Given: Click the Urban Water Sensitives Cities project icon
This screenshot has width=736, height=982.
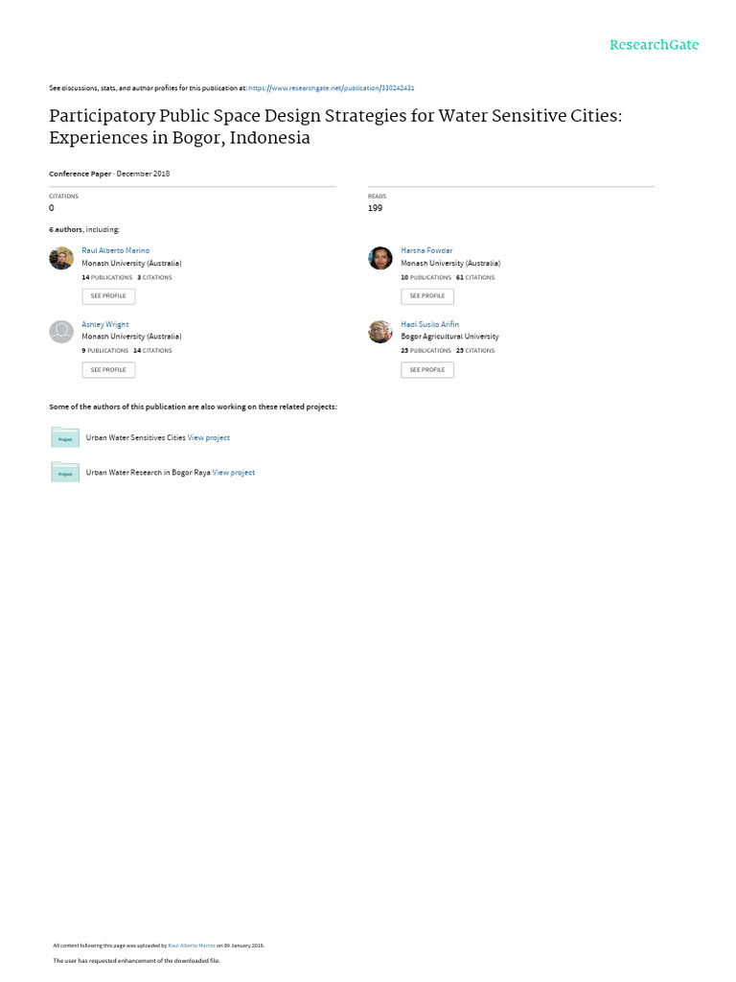Looking at the screenshot, I should click(x=65, y=437).
